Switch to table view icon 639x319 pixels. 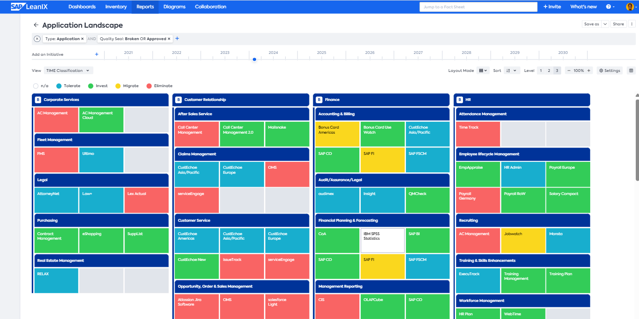click(x=631, y=71)
